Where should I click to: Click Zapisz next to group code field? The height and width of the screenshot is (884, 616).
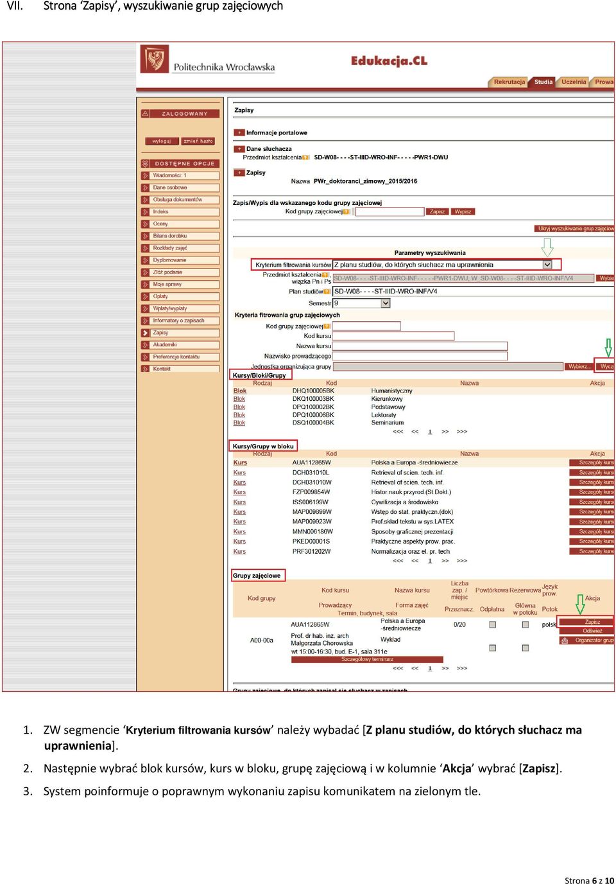click(x=438, y=211)
